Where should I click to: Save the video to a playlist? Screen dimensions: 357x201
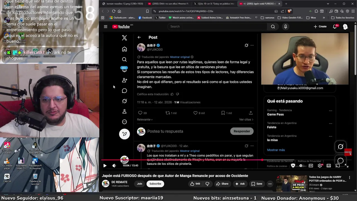257,184
